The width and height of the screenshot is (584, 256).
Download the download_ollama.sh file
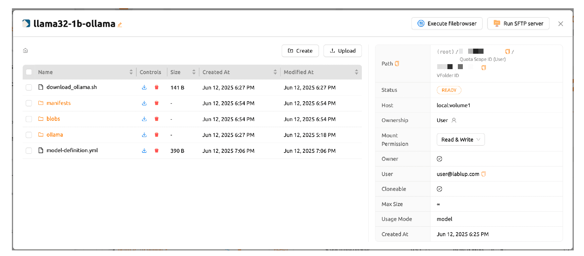(144, 87)
